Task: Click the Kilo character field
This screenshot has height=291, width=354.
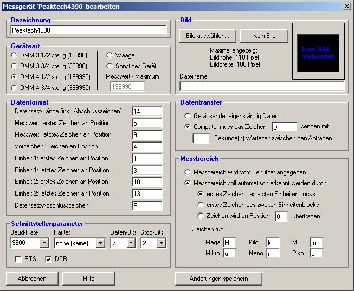Action: pos(273,242)
